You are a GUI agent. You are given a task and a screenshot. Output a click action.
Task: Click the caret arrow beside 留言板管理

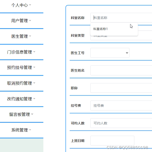coord(32,114)
